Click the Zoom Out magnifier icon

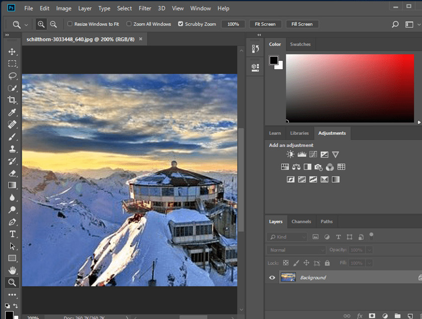53,24
